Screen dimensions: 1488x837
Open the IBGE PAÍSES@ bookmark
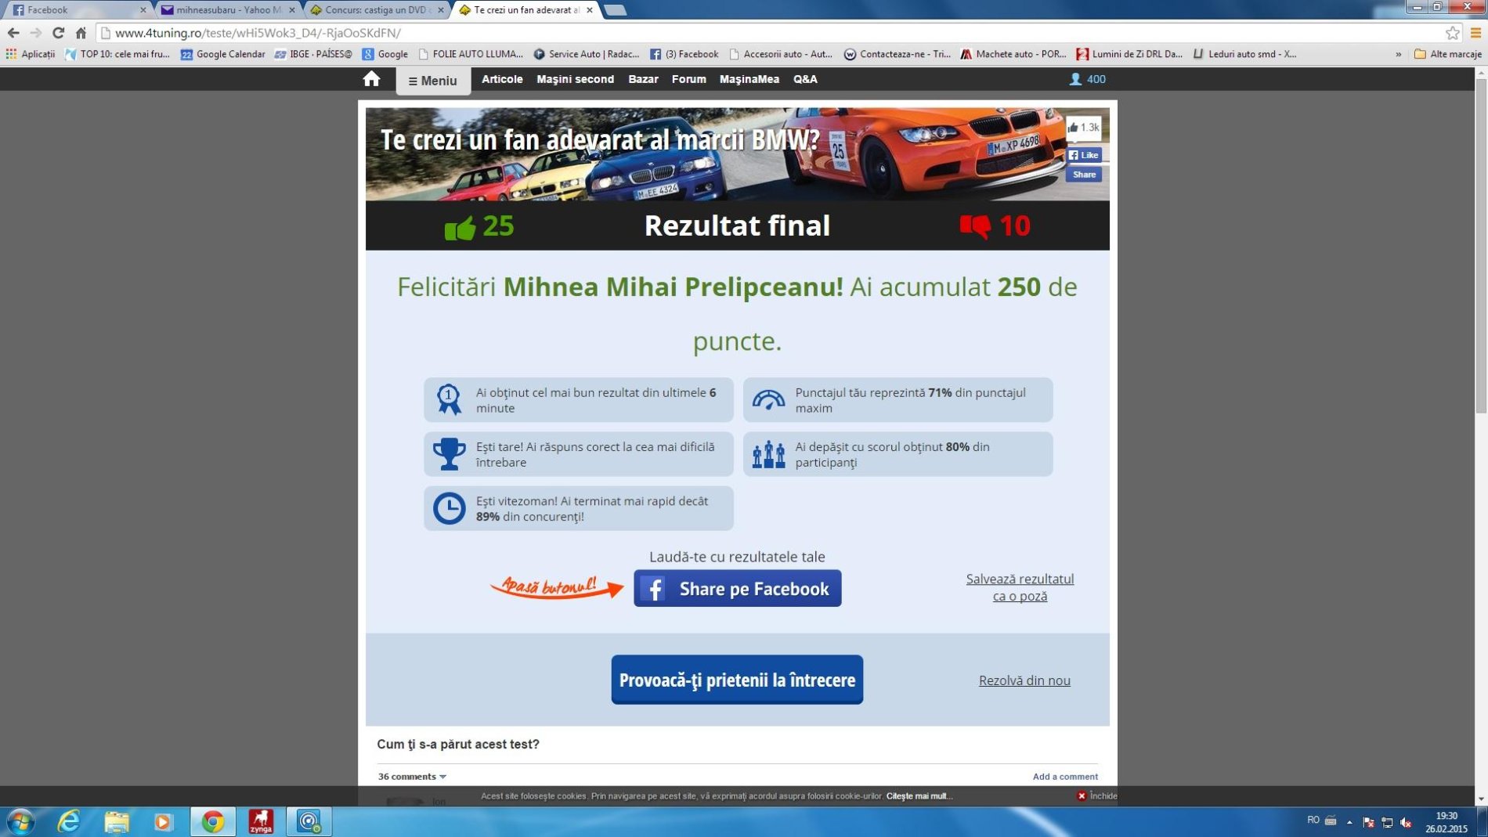pos(312,54)
